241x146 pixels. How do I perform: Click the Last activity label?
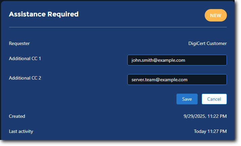click(21, 131)
